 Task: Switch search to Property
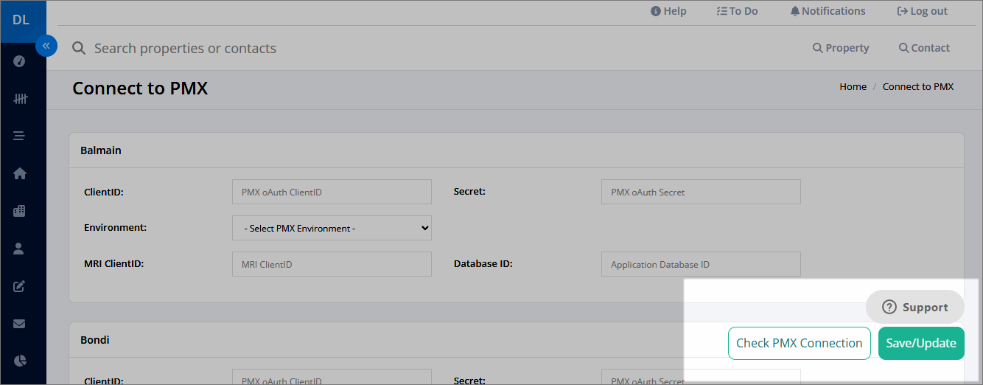pos(841,48)
